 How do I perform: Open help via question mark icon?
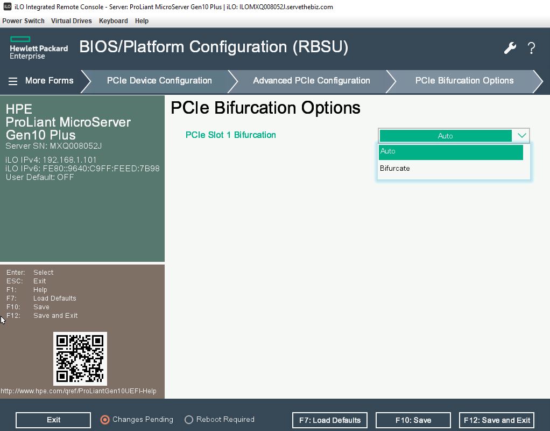[531, 48]
